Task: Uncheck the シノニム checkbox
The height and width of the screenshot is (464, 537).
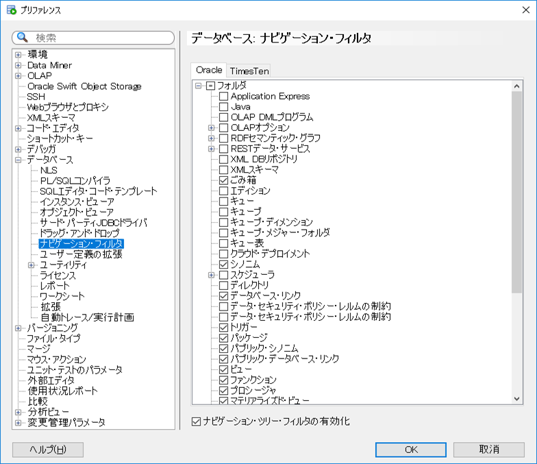Action: 223,265
